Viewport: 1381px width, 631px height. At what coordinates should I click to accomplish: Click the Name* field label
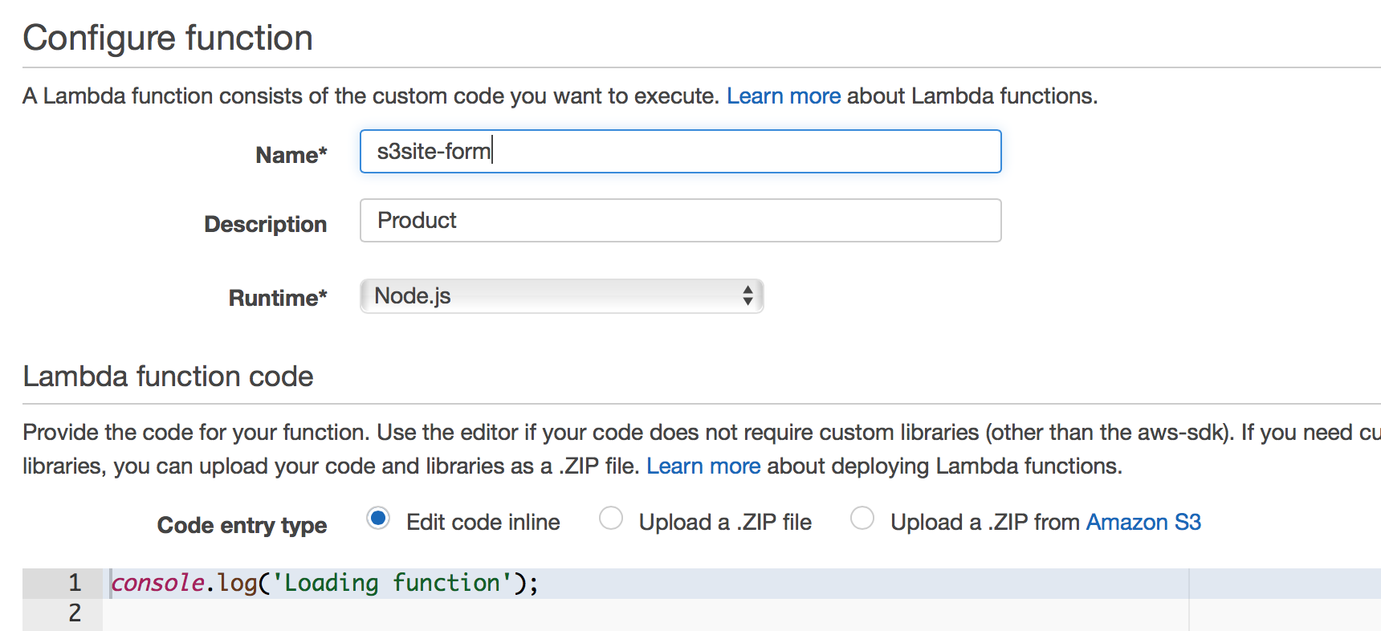[291, 155]
